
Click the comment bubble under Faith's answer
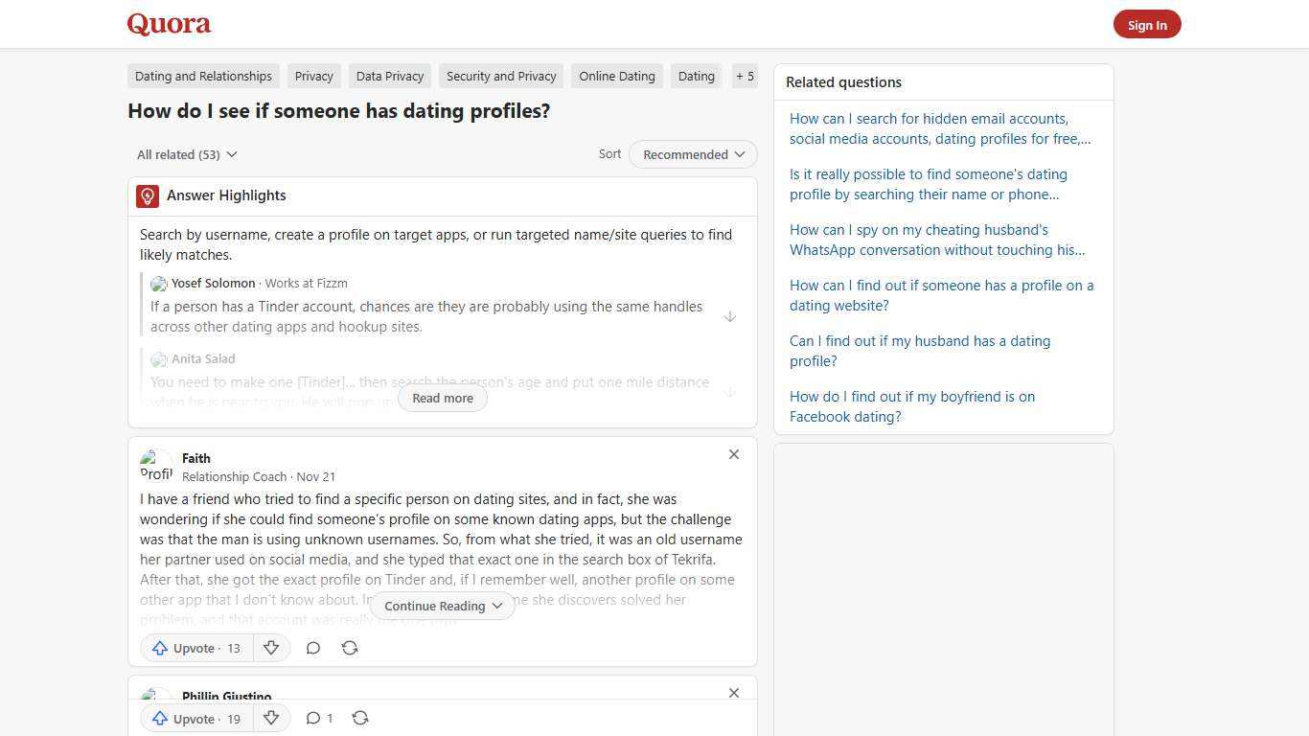312,648
